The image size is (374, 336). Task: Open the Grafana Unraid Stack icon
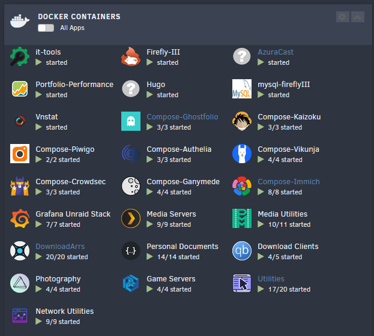pyautogui.click(x=20, y=218)
